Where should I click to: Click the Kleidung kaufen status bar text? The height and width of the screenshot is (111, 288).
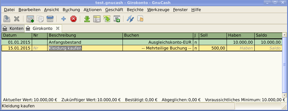pyautogui.click(x=18, y=106)
